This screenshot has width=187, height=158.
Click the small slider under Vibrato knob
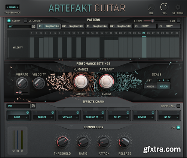point(20,93)
